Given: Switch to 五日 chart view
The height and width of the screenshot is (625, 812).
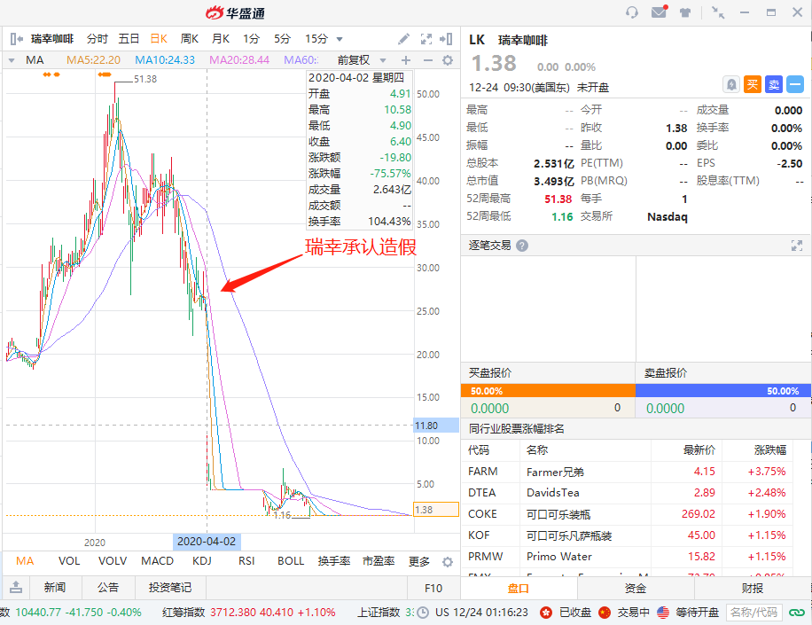Looking at the screenshot, I should (129, 39).
